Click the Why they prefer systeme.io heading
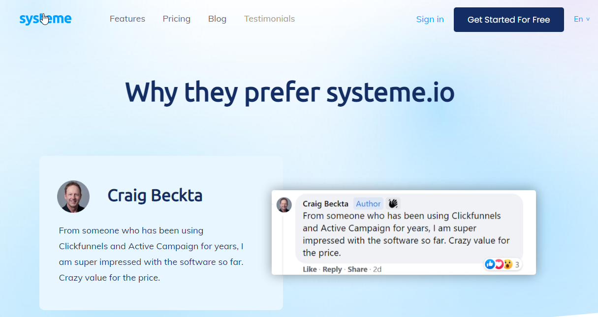Screen dimensions: 598x317 [x=289, y=92]
